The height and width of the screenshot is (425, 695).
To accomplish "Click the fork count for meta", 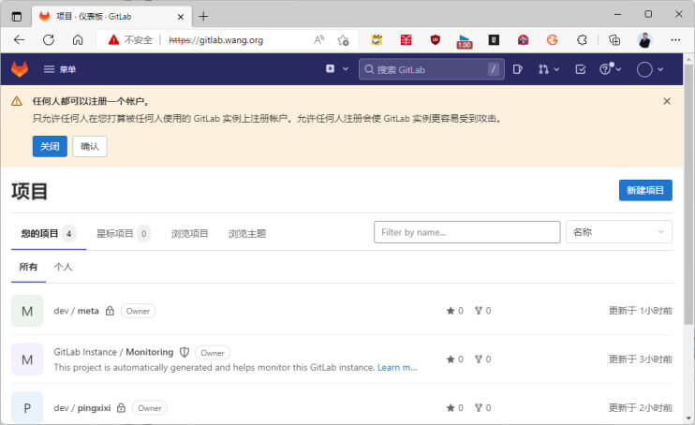I will pos(482,311).
